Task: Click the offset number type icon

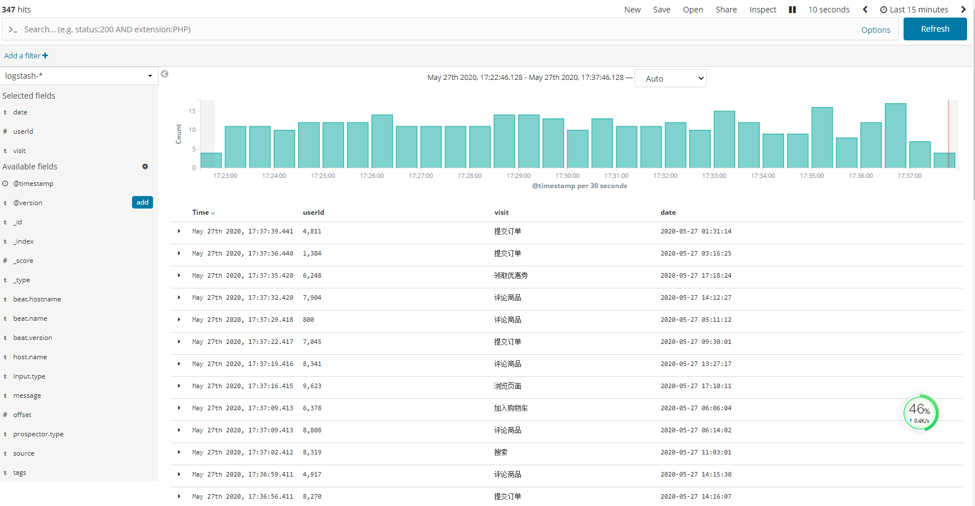Action: point(5,415)
